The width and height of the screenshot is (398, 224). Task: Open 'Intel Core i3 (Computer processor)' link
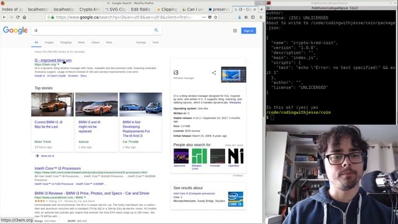pos(194,194)
